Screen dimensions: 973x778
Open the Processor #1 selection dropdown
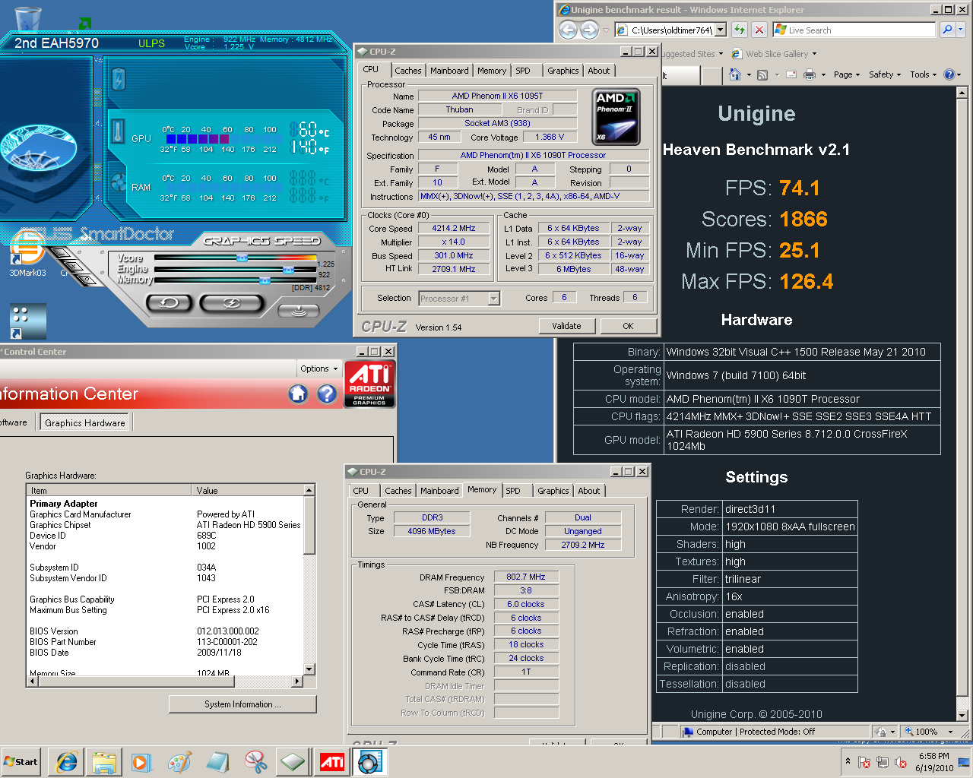click(x=494, y=299)
